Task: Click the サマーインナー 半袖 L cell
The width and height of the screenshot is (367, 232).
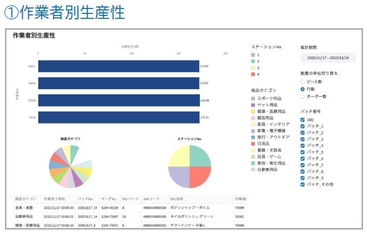Action: tap(200, 225)
